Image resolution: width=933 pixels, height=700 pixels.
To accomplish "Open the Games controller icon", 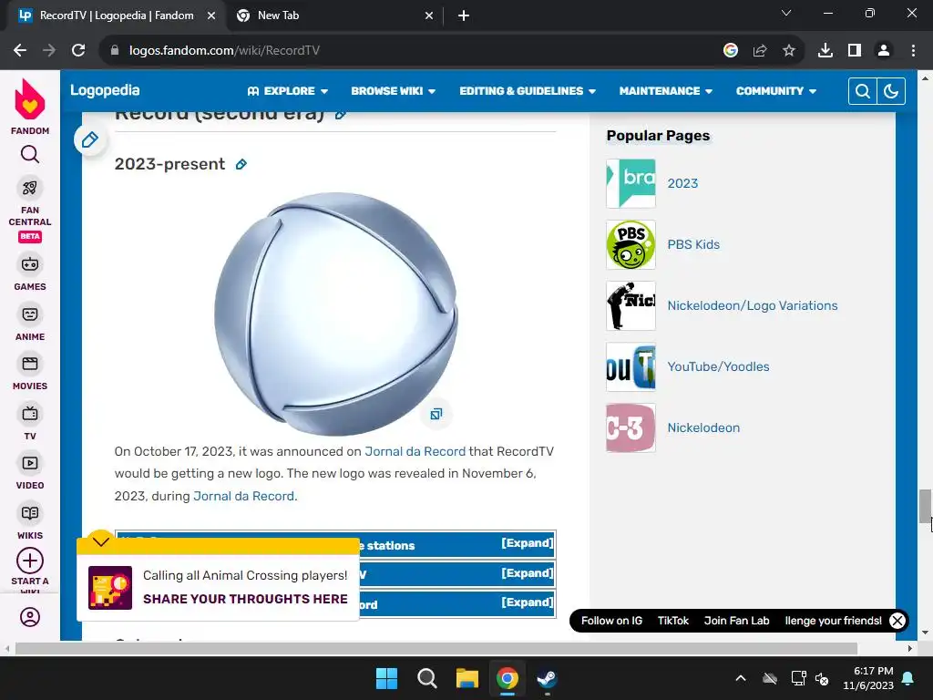I will tap(30, 264).
